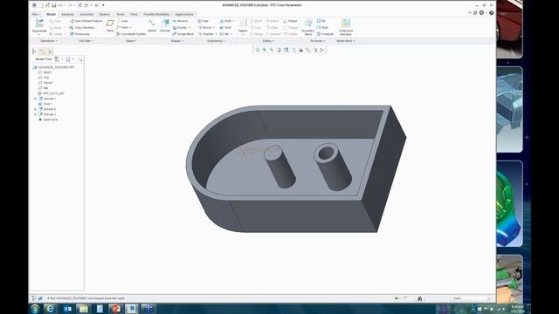This screenshot has width=559, height=314.
Task: Open File Explorer from the taskbar
Action: click(84, 309)
